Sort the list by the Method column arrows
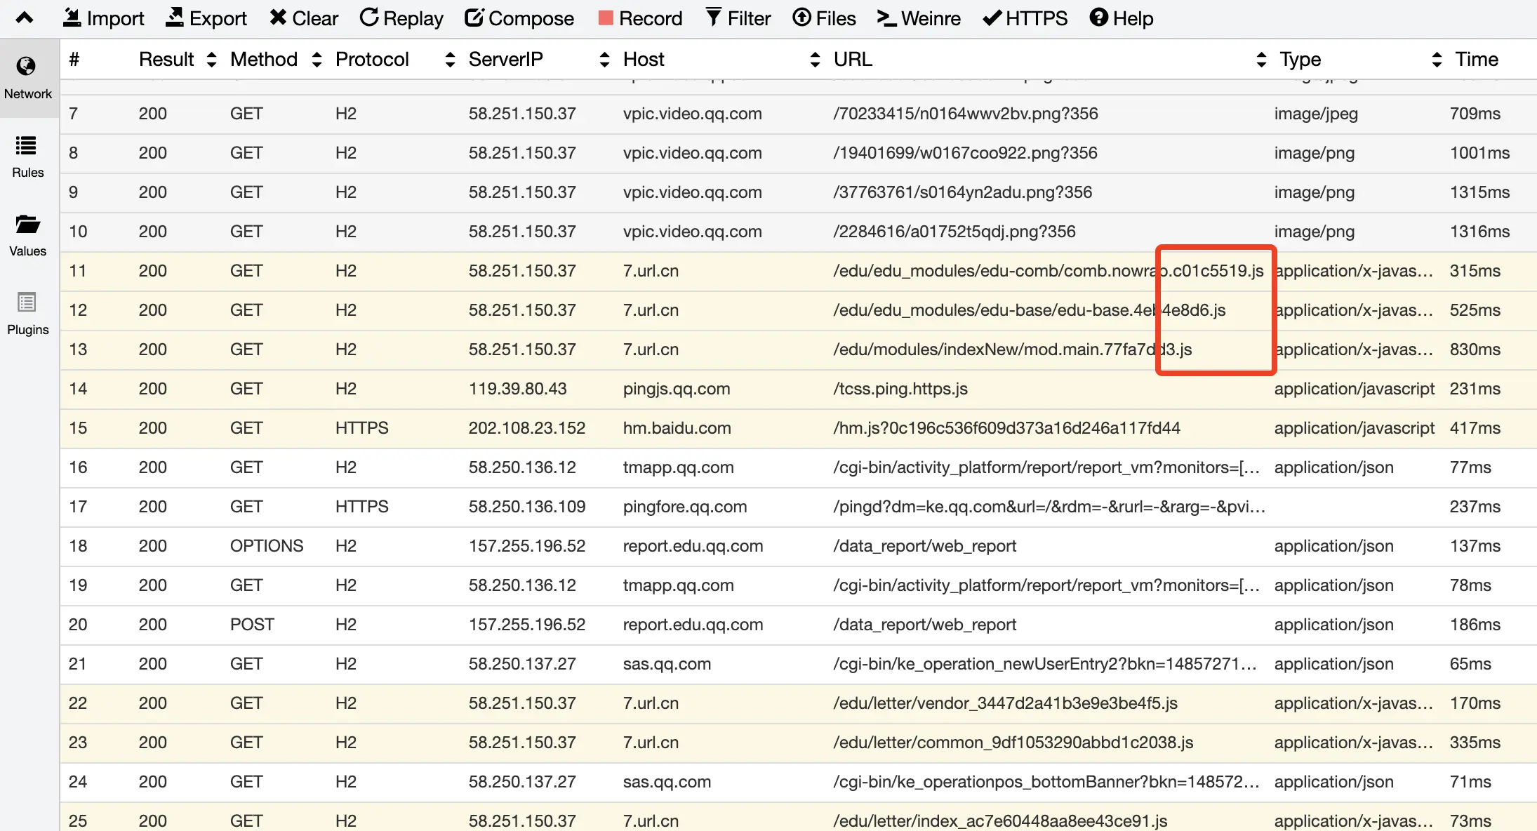This screenshot has height=831, width=1537. point(317,60)
